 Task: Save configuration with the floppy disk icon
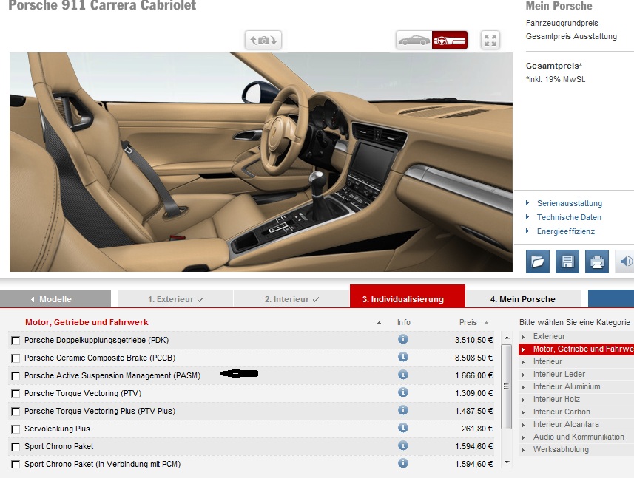(567, 262)
